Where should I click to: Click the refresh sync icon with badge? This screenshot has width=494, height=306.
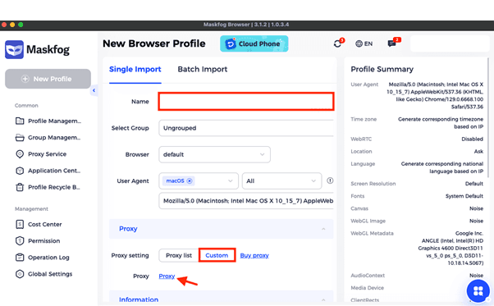click(x=338, y=43)
